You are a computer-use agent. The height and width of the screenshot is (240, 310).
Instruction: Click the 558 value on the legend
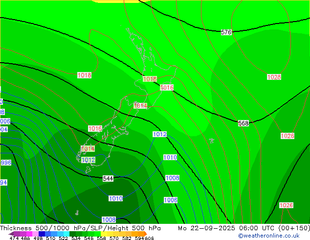tap(101, 238)
